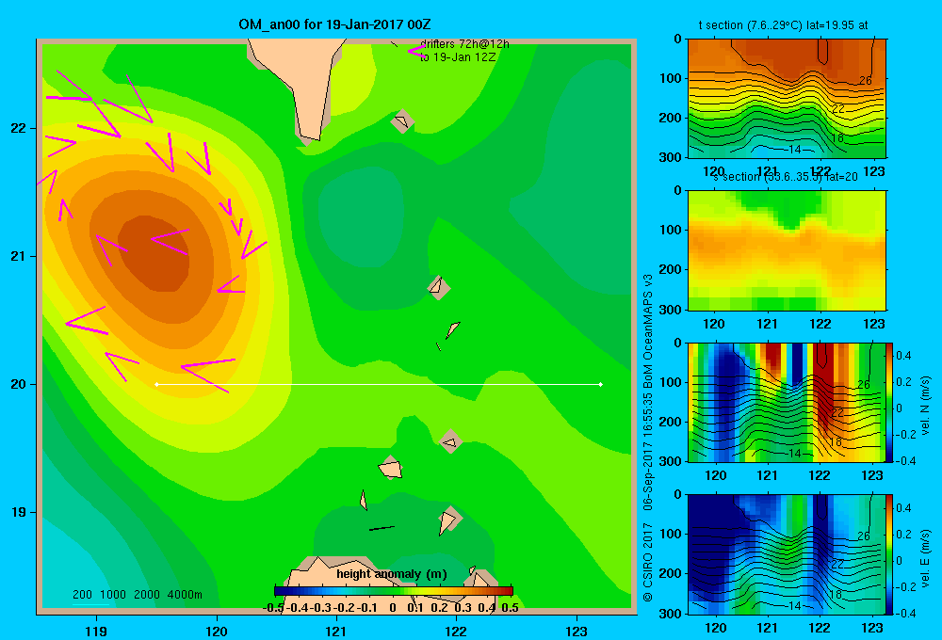Click the '22' contour label in vel. E section
Viewport: 942px width, 640px height.
pos(837,564)
